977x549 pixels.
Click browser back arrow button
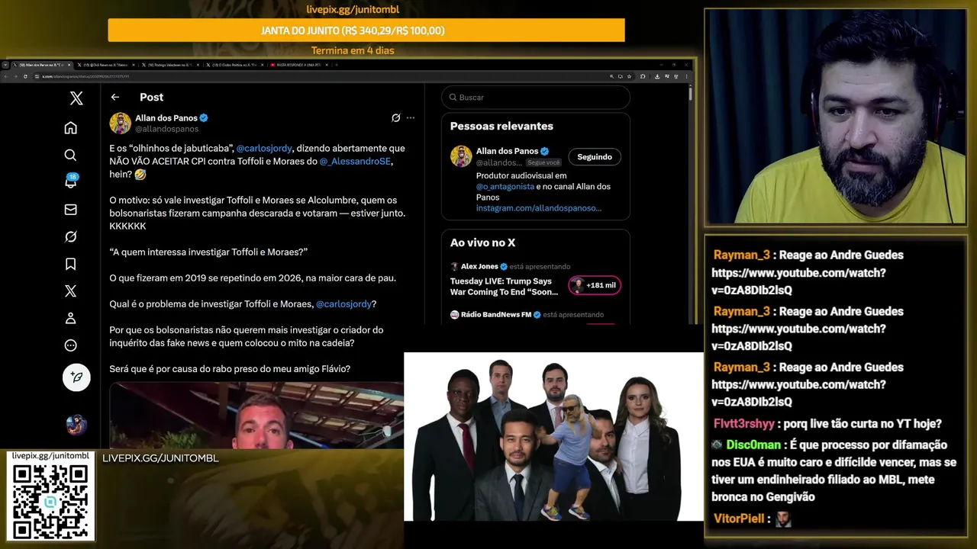click(x=5, y=76)
